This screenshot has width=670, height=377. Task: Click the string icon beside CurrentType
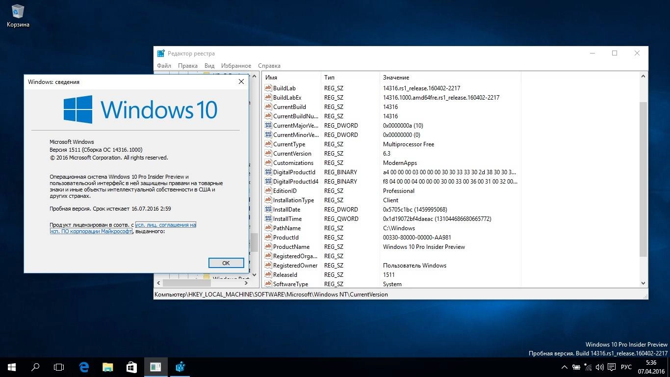(x=268, y=144)
